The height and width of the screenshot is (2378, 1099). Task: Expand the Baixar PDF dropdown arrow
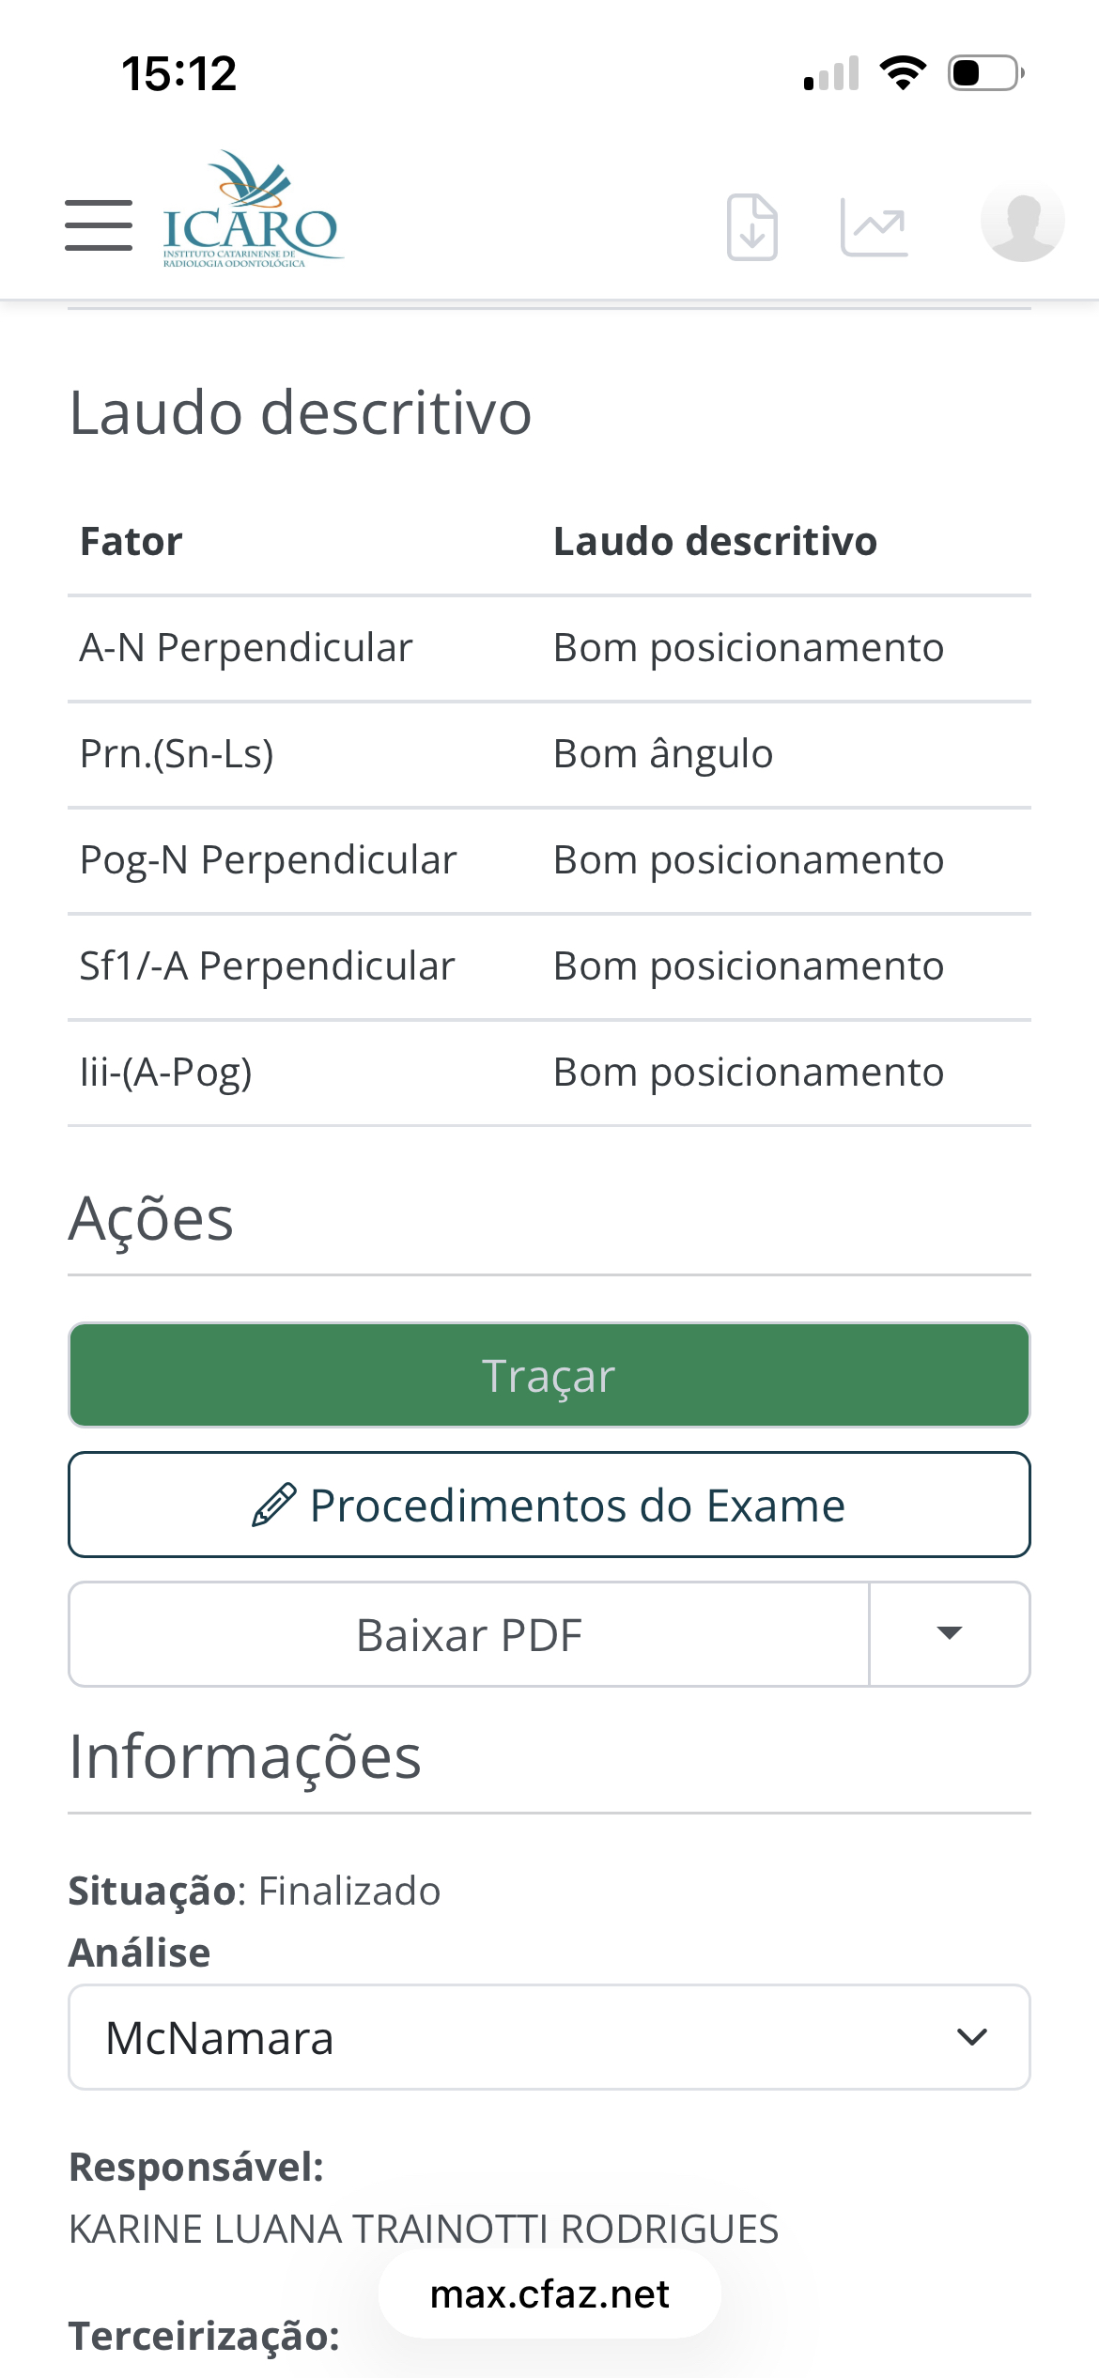point(950,1635)
